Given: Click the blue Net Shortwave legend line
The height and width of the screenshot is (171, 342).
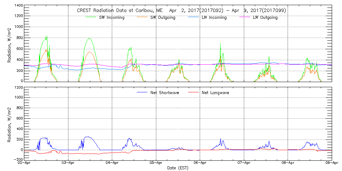Looking at the screenshot, I should click(142, 92).
